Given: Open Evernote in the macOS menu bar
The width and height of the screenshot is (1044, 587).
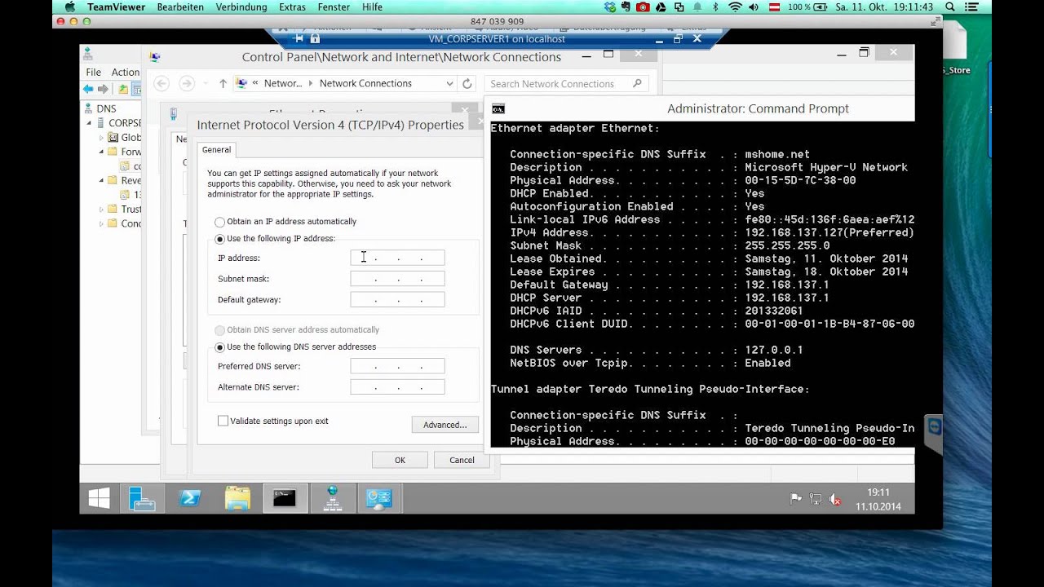Looking at the screenshot, I should [626, 7].
